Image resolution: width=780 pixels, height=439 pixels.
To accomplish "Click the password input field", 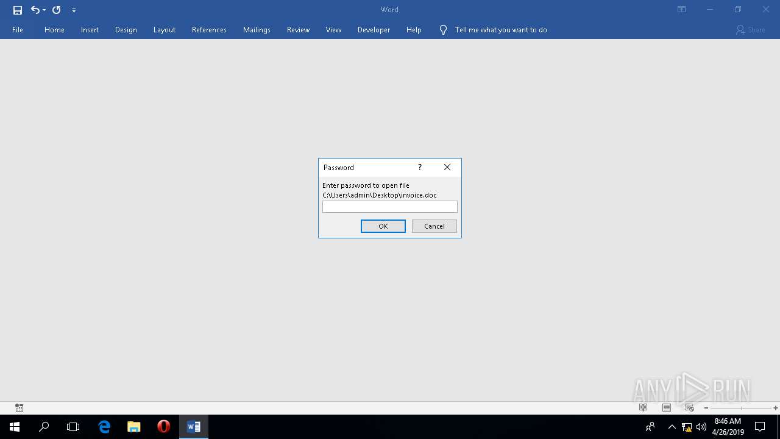I will click(x=390, y=207).
